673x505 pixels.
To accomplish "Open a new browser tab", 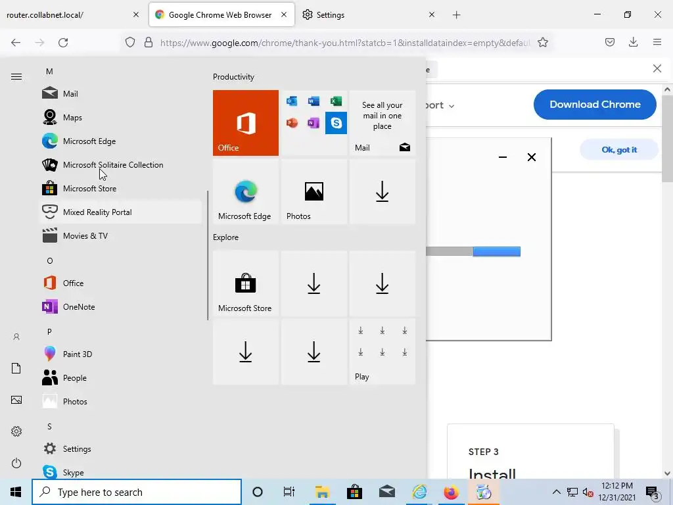I will coord(456,15).
